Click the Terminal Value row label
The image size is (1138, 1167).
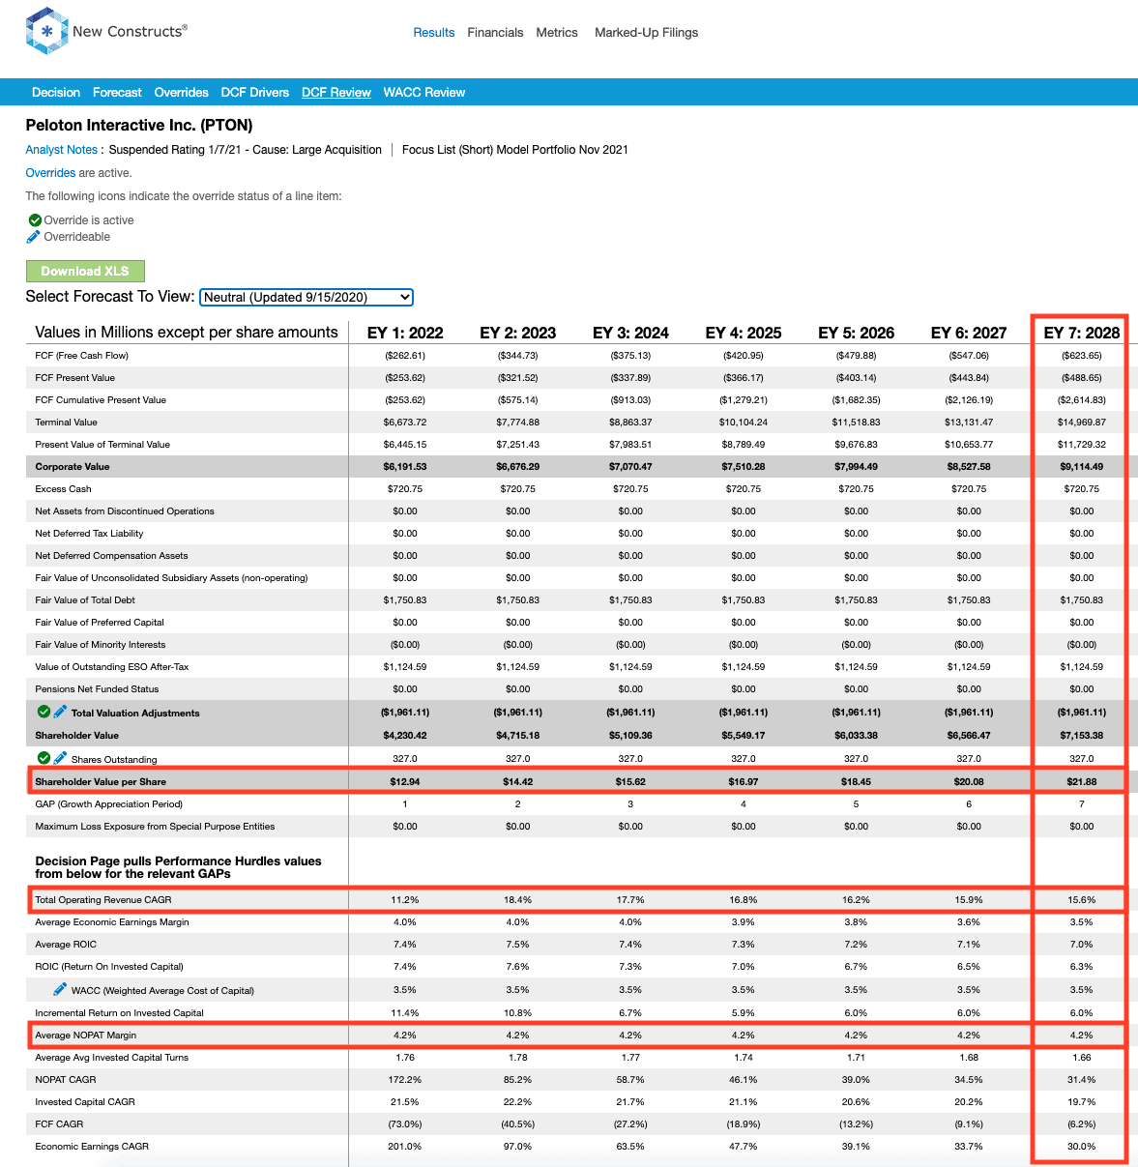pyautogui.click(x=66, y=423)
